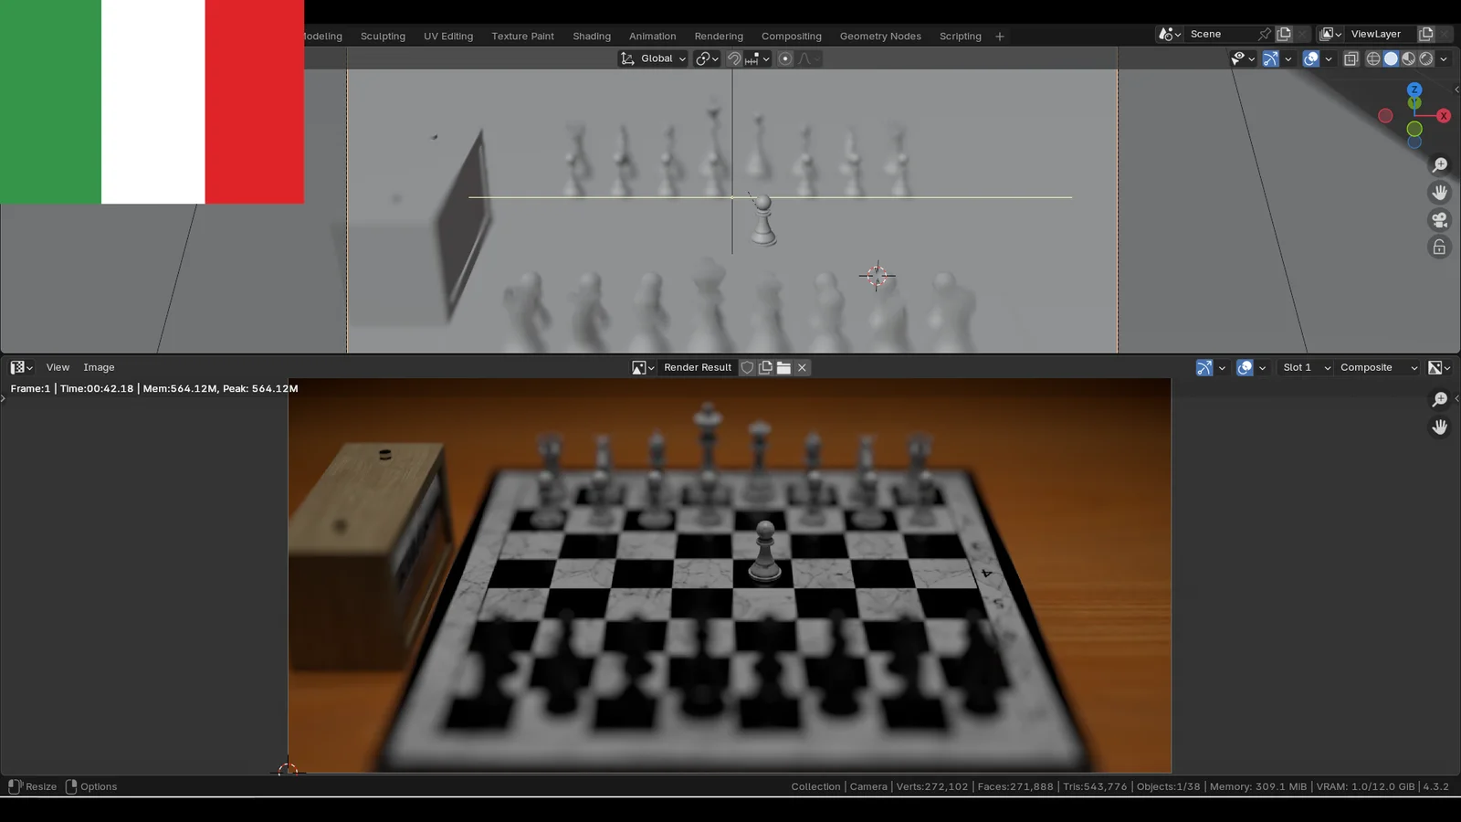Screen dimensions: 1461x822
Task: Toggle the camera view button in the 3D viewport
Action: 1440,220
